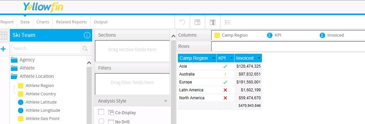Click in the field Search box
The height and width of the screenshot is (124, 365).
click(x=45, y=48)
